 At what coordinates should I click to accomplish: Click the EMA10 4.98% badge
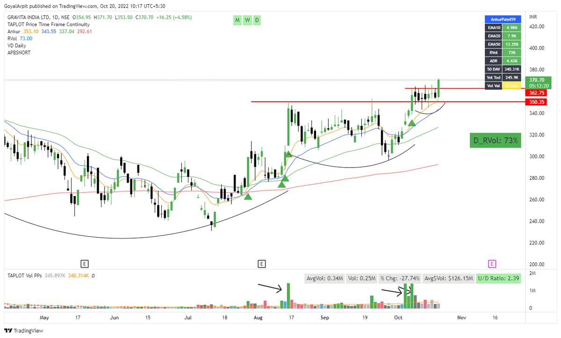[x=503, y=28]
